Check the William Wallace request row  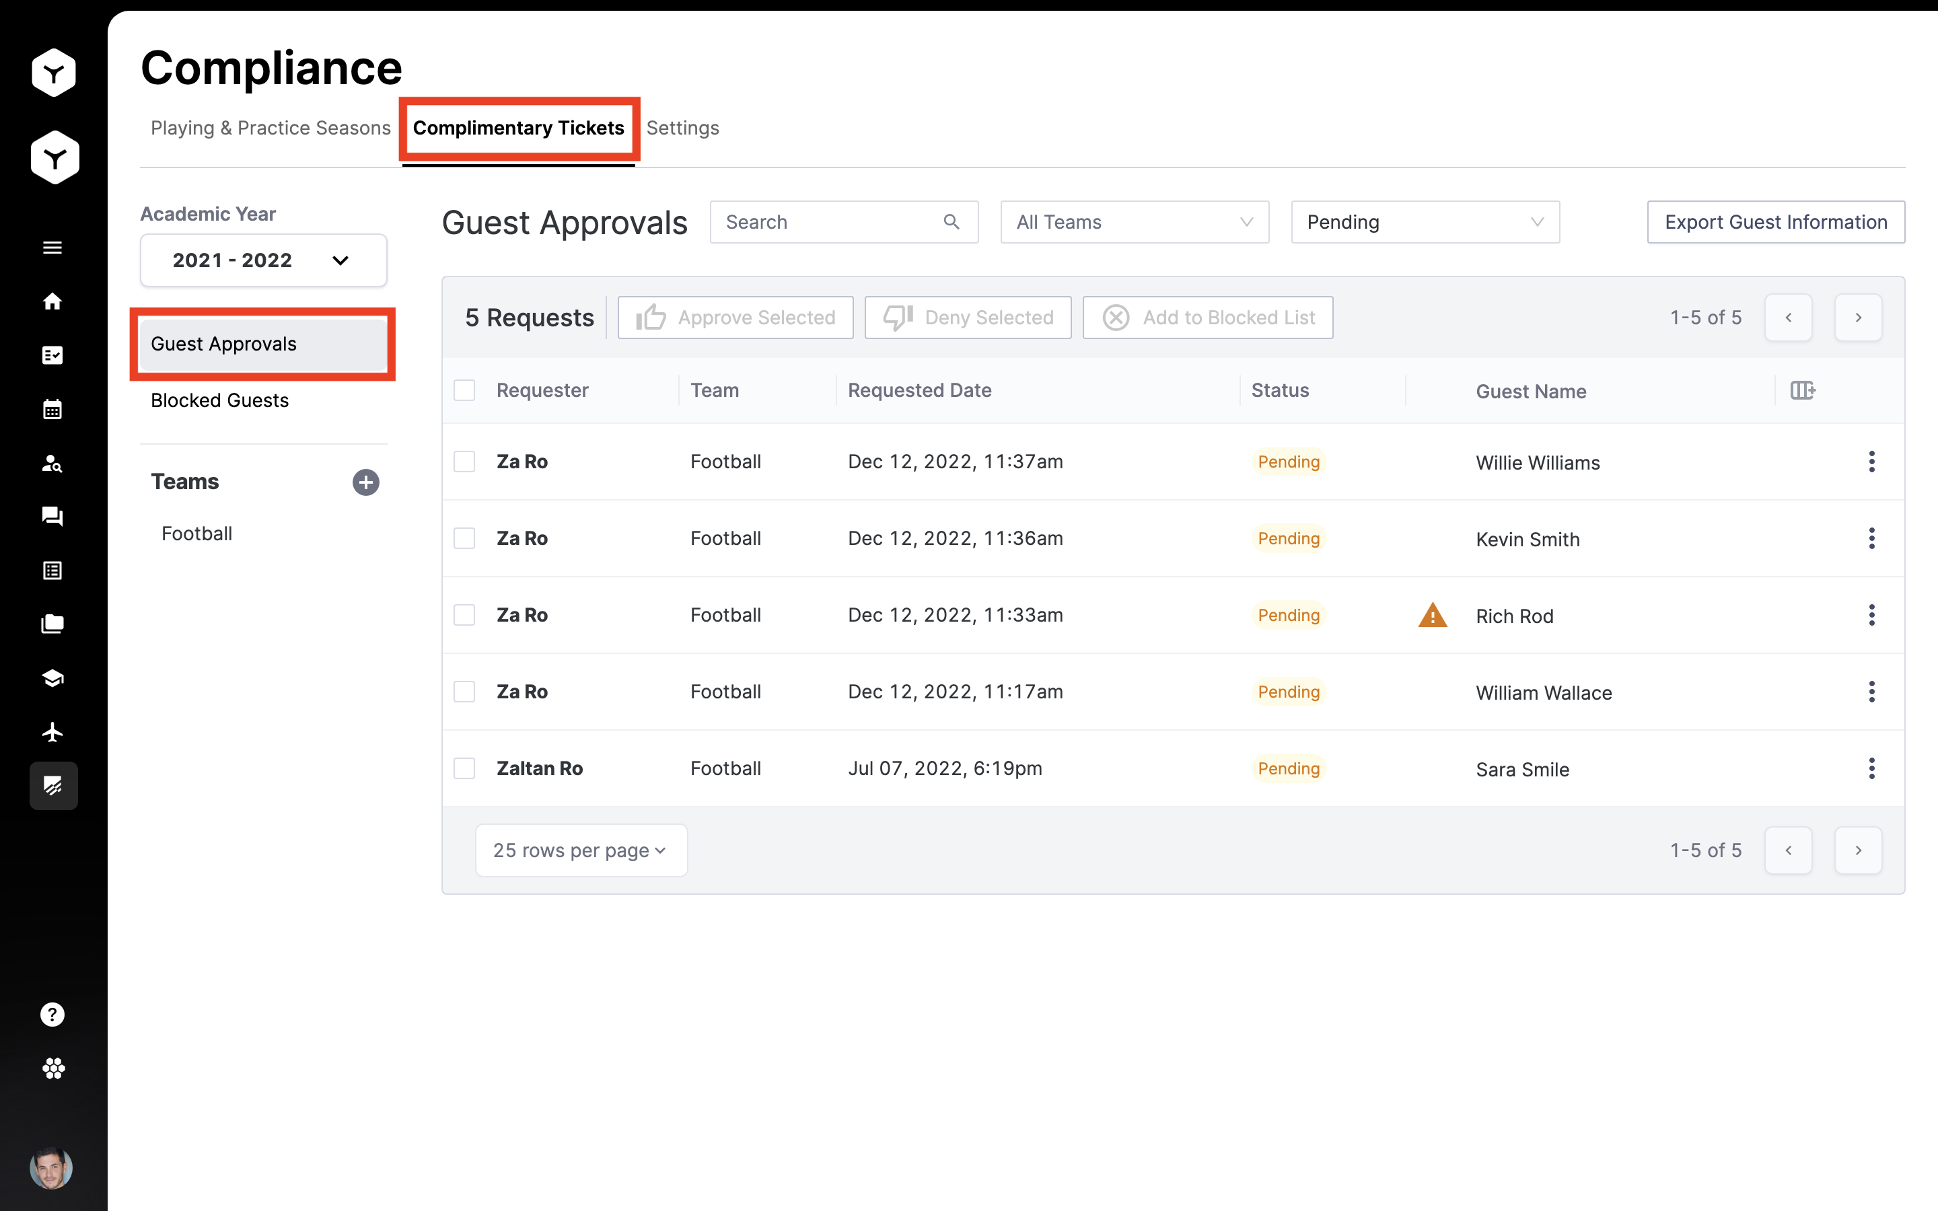[464, 691]
